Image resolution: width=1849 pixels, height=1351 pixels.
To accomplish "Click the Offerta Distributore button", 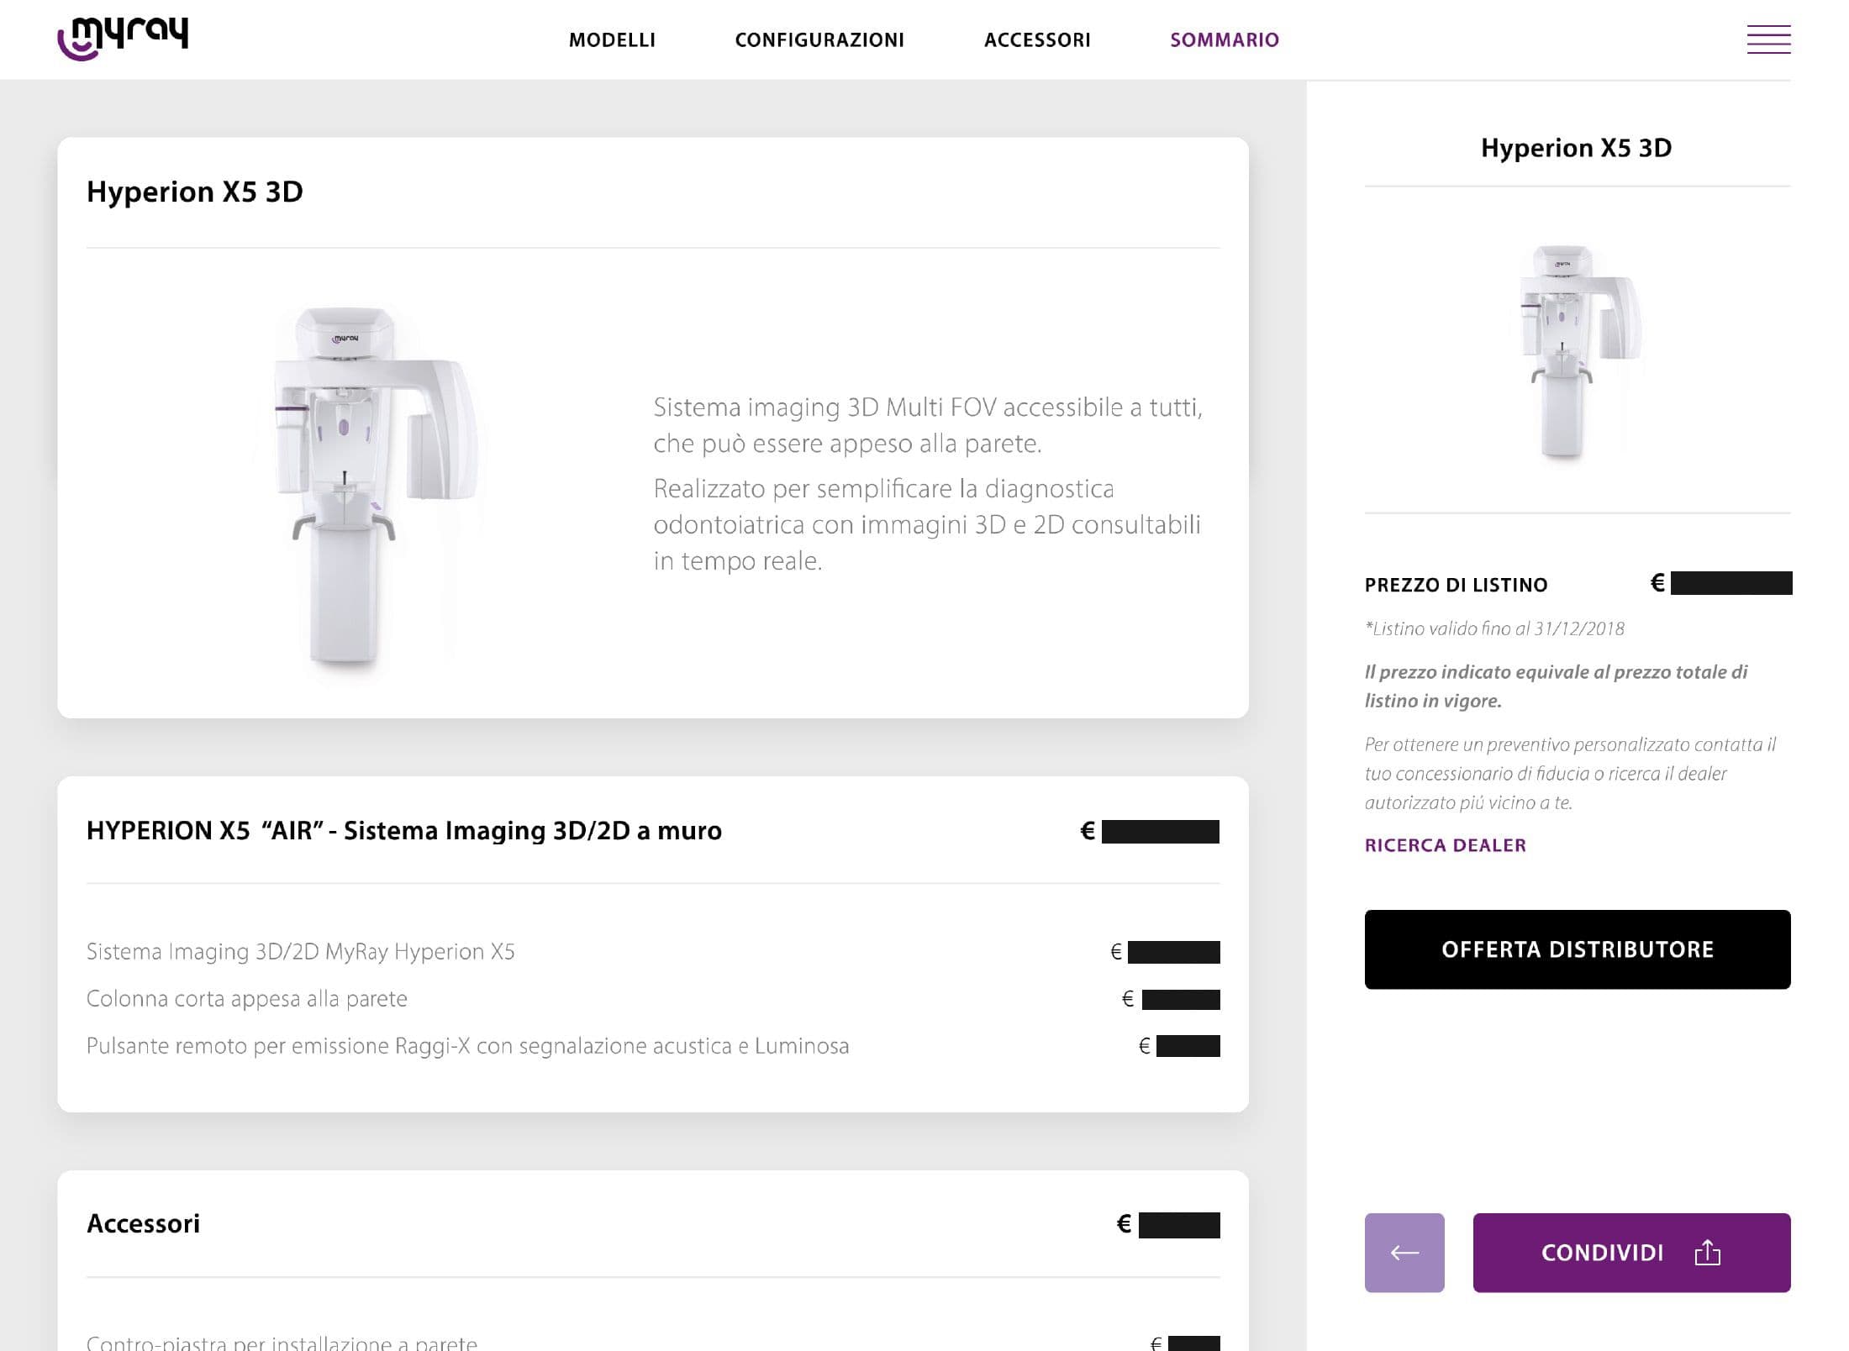I will tap(1577, 949).
